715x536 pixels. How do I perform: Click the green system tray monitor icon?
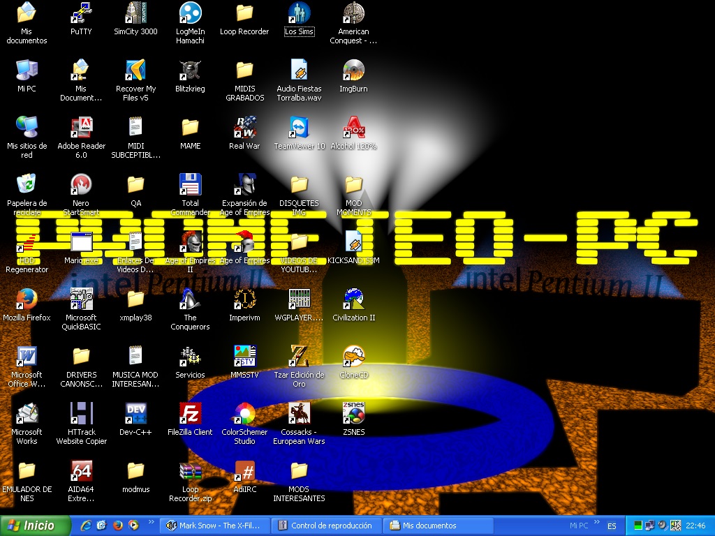[x=638, y=526]
